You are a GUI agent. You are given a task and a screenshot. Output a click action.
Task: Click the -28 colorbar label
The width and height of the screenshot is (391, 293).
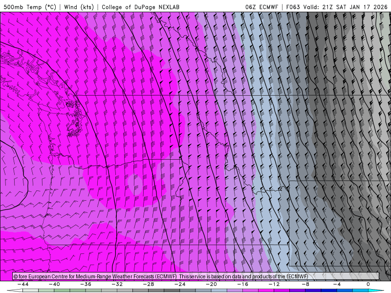pos(149,284)
